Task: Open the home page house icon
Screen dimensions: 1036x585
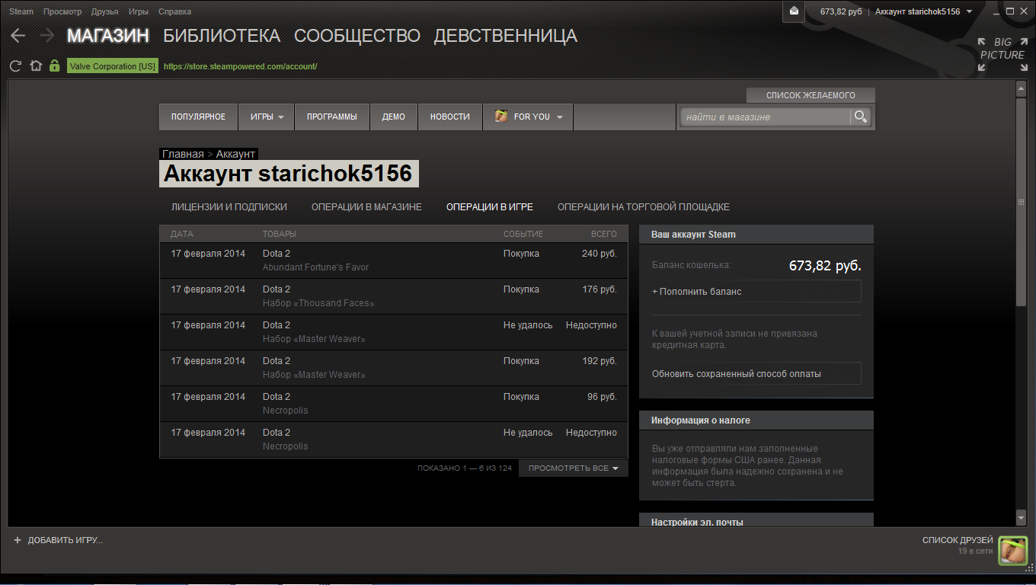Action: 35,66
